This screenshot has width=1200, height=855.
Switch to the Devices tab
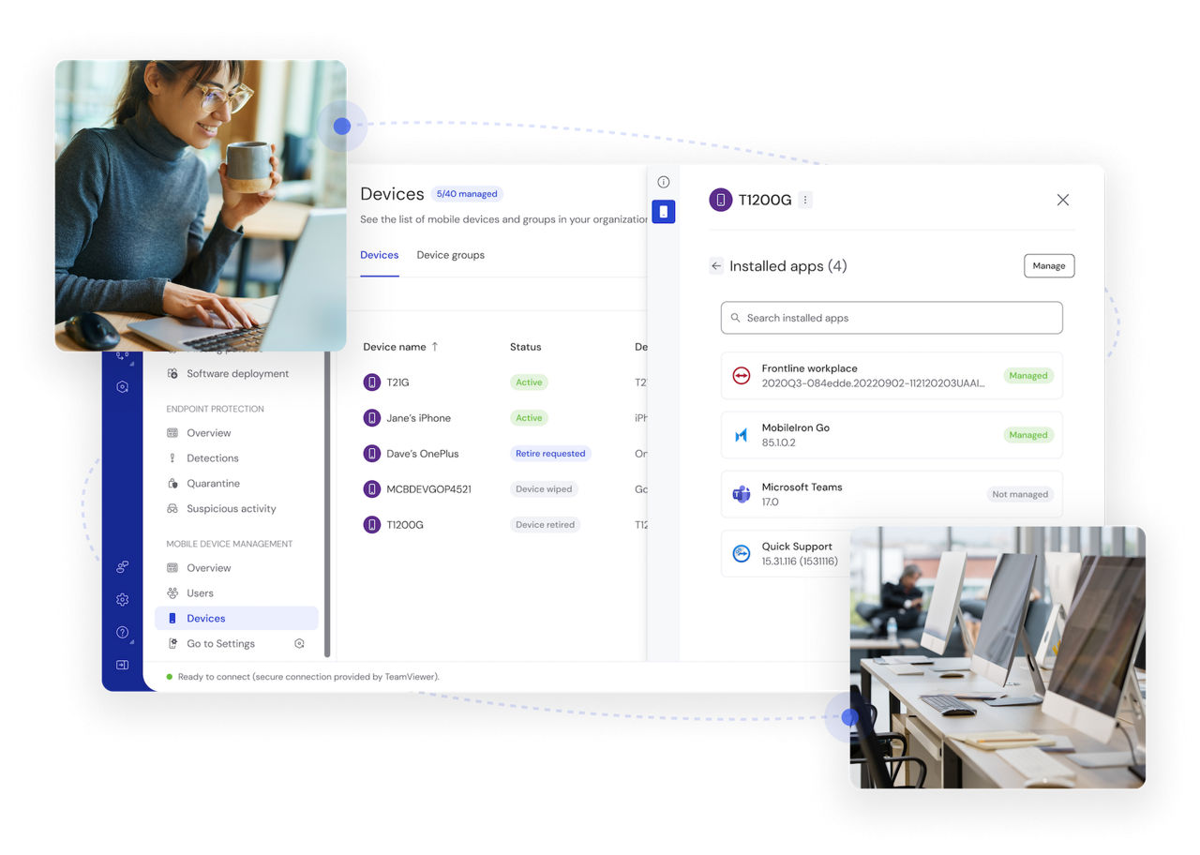[380, 255]
